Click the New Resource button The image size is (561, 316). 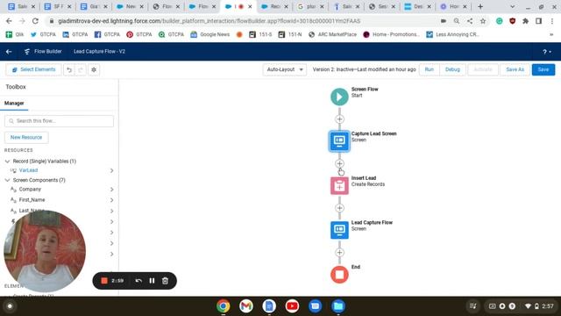pyautogui.click(x=26, y=137)
